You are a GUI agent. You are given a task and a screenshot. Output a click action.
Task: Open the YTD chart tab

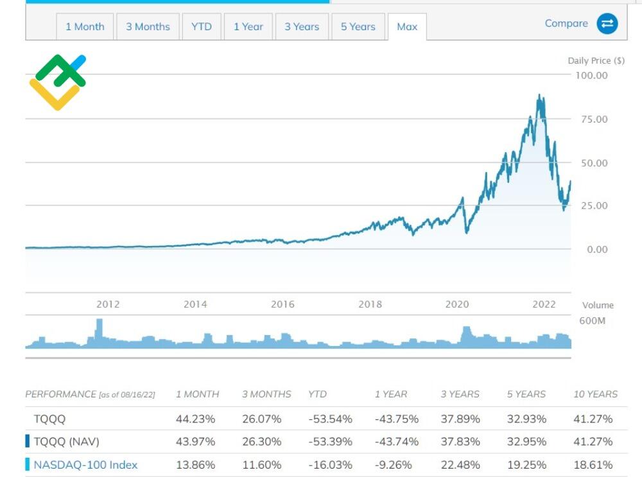click(x=202, y=26)
